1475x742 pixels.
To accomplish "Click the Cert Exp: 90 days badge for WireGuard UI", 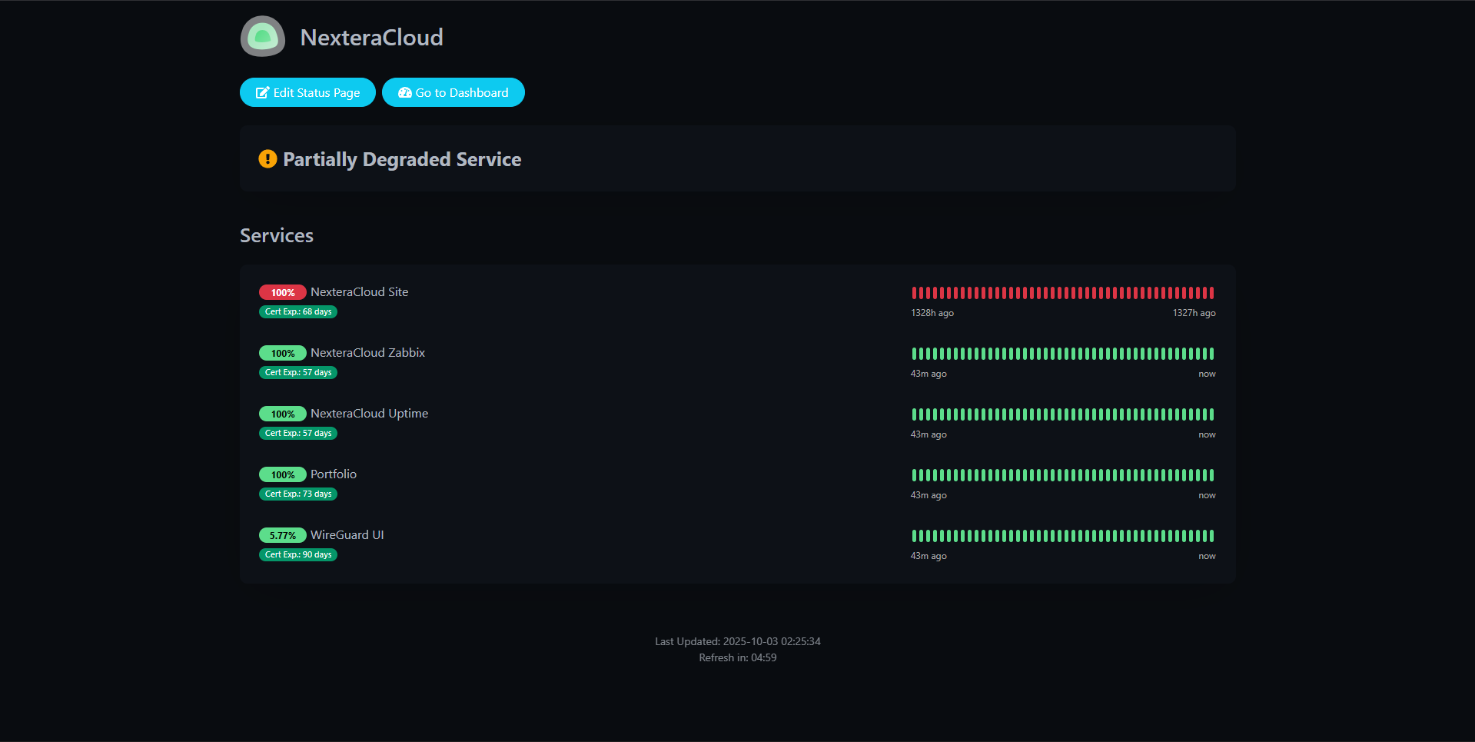I will coord(297,554).
